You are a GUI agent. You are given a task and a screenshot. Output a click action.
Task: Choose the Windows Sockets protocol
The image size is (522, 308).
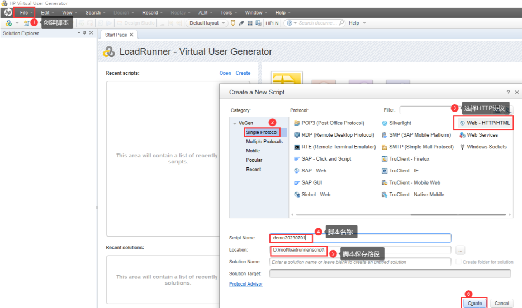[x=483, y=147]
